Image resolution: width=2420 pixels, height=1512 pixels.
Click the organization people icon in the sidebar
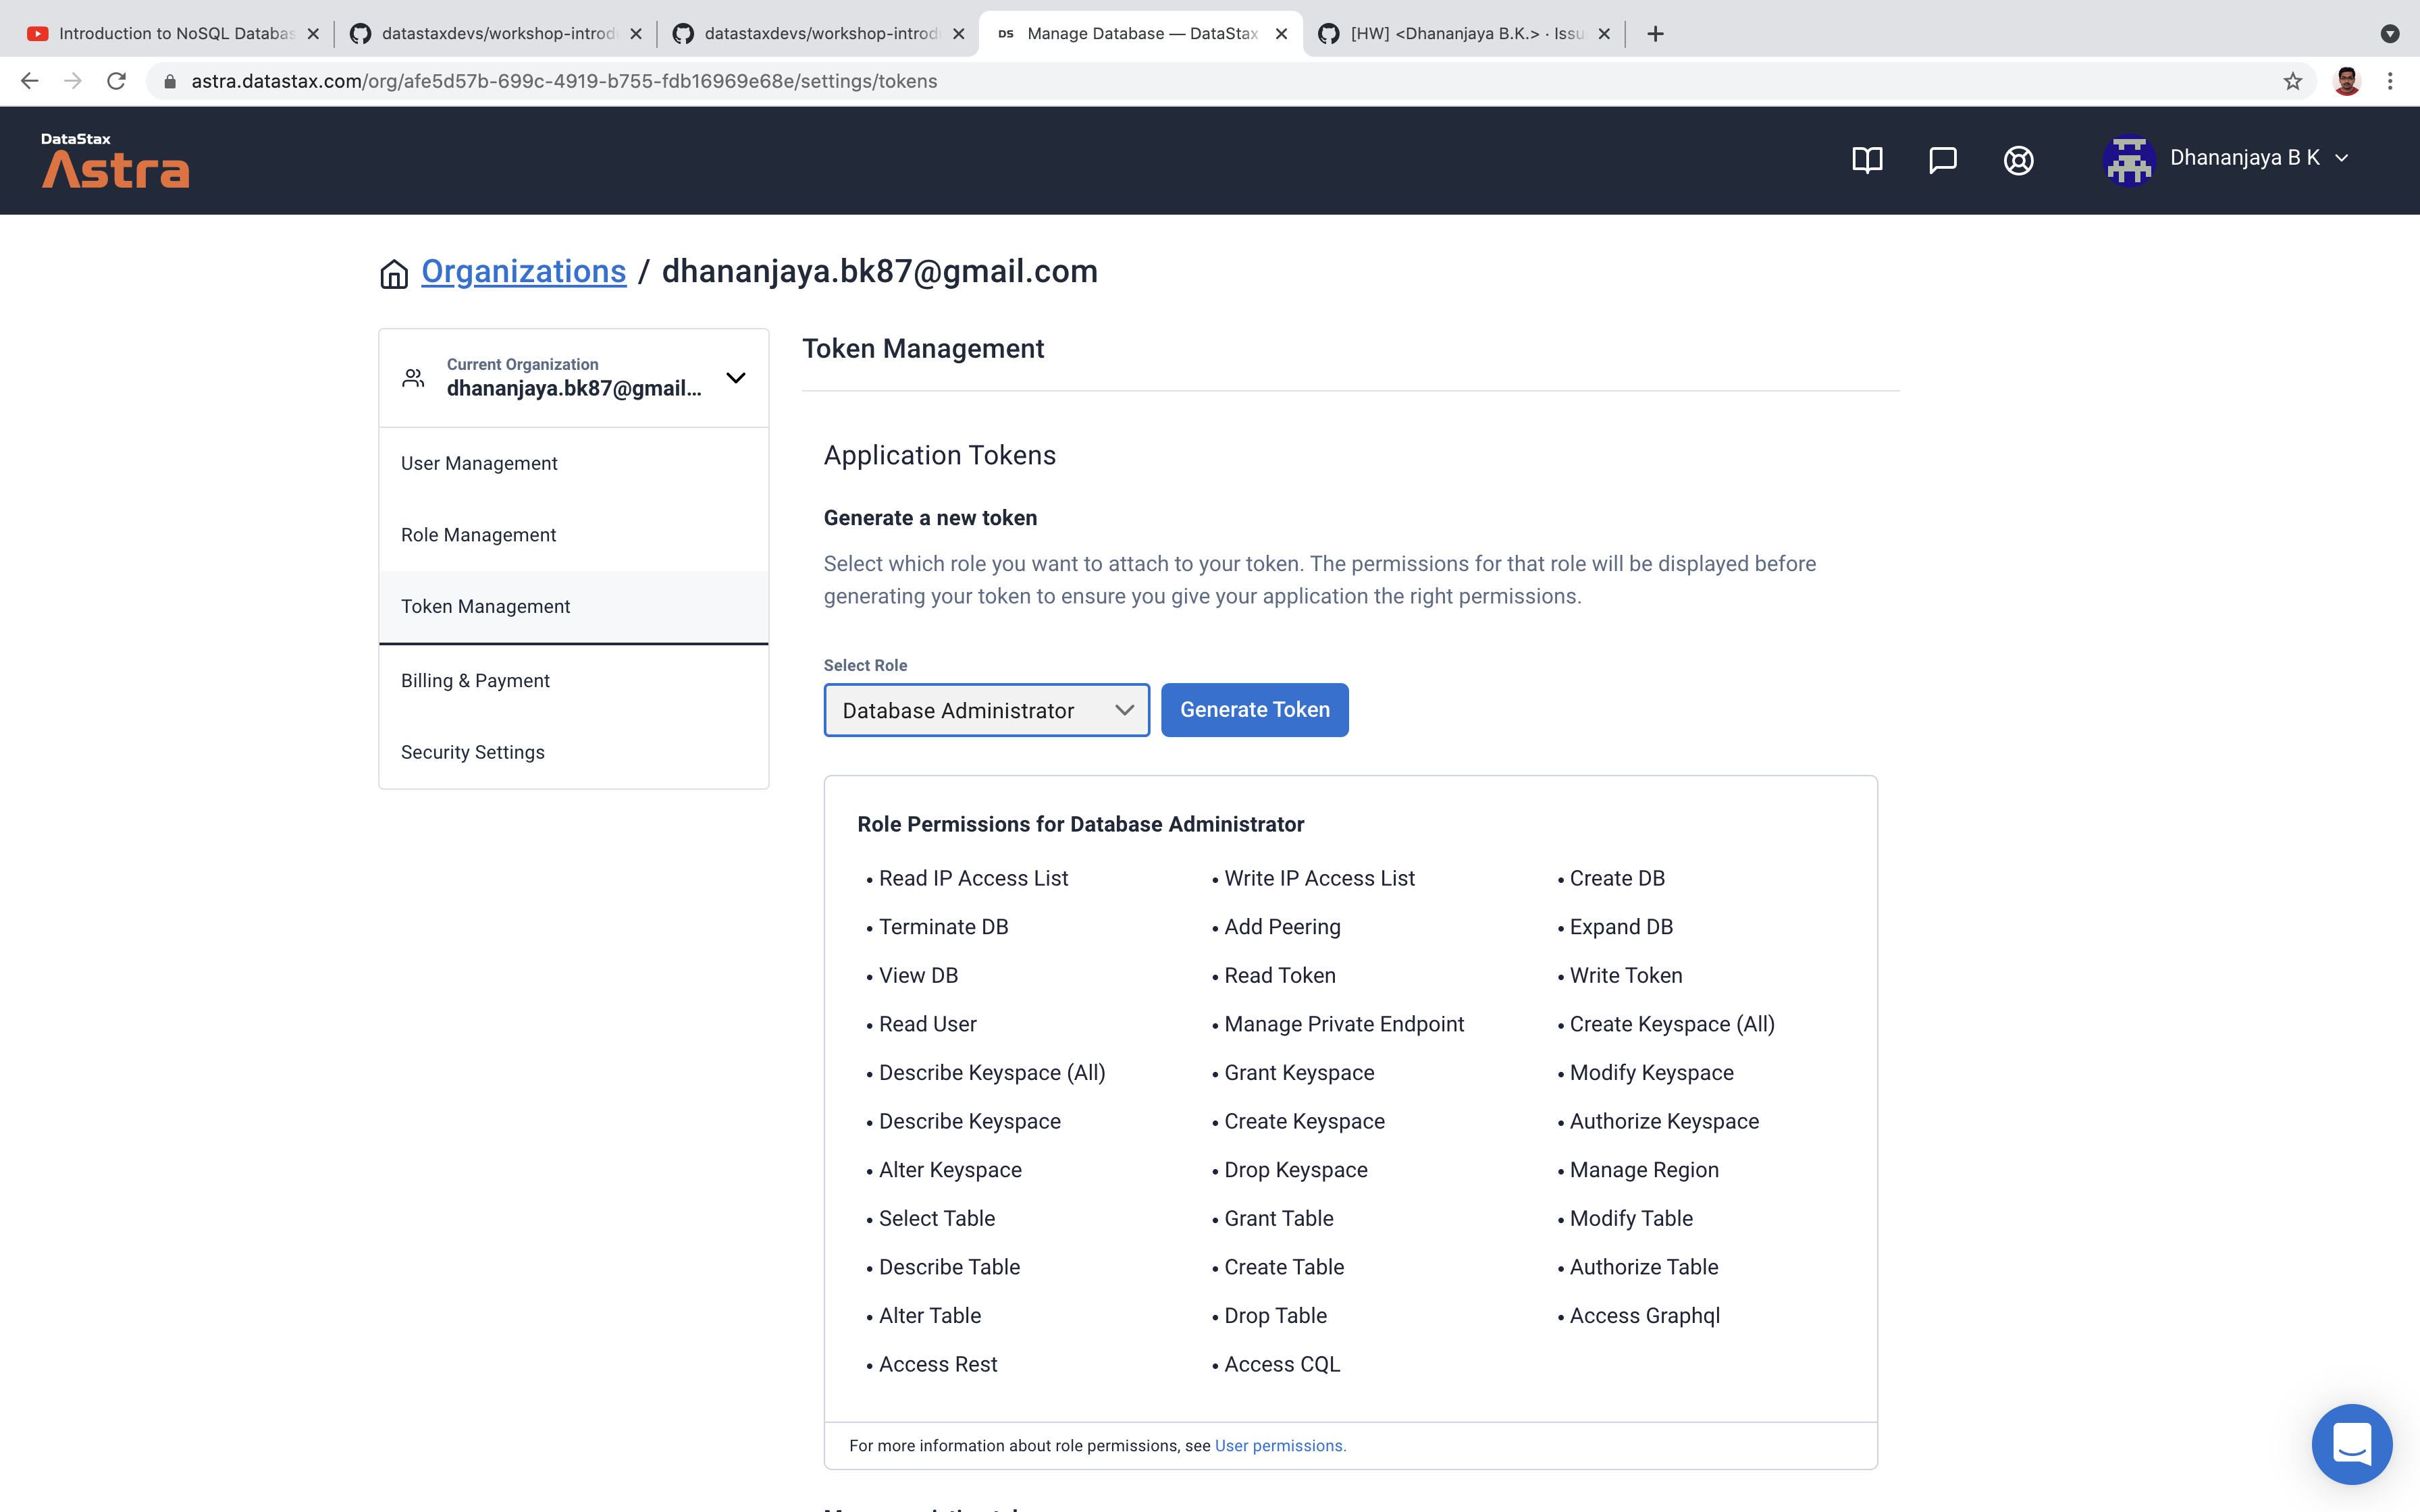click(413, 377)
